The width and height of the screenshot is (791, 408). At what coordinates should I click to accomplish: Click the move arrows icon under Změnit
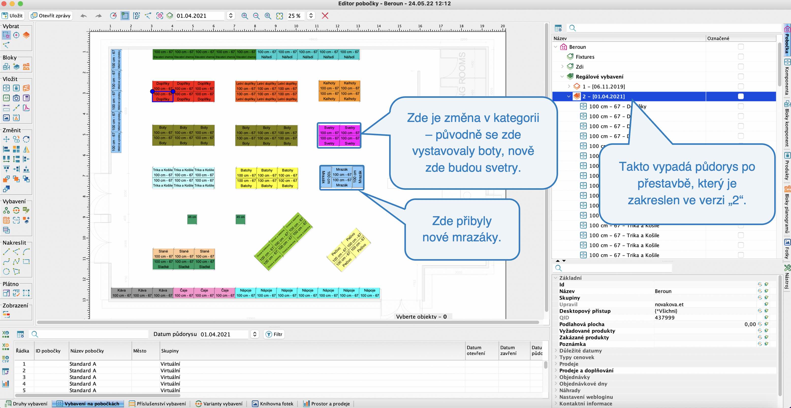(6, 139)
